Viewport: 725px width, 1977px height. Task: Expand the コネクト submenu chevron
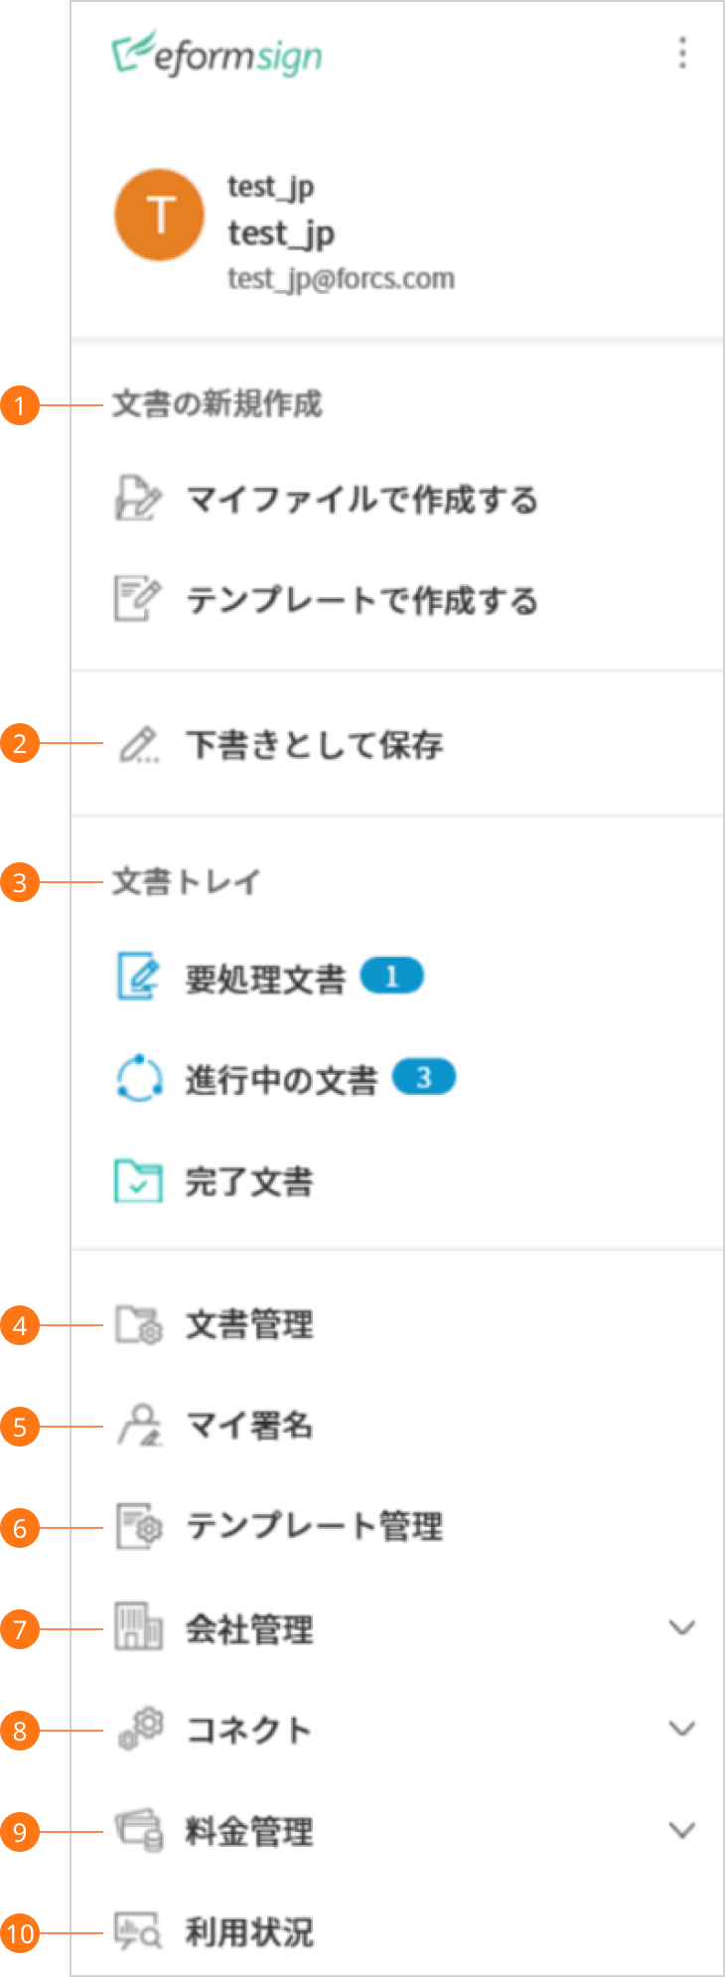681,1730
